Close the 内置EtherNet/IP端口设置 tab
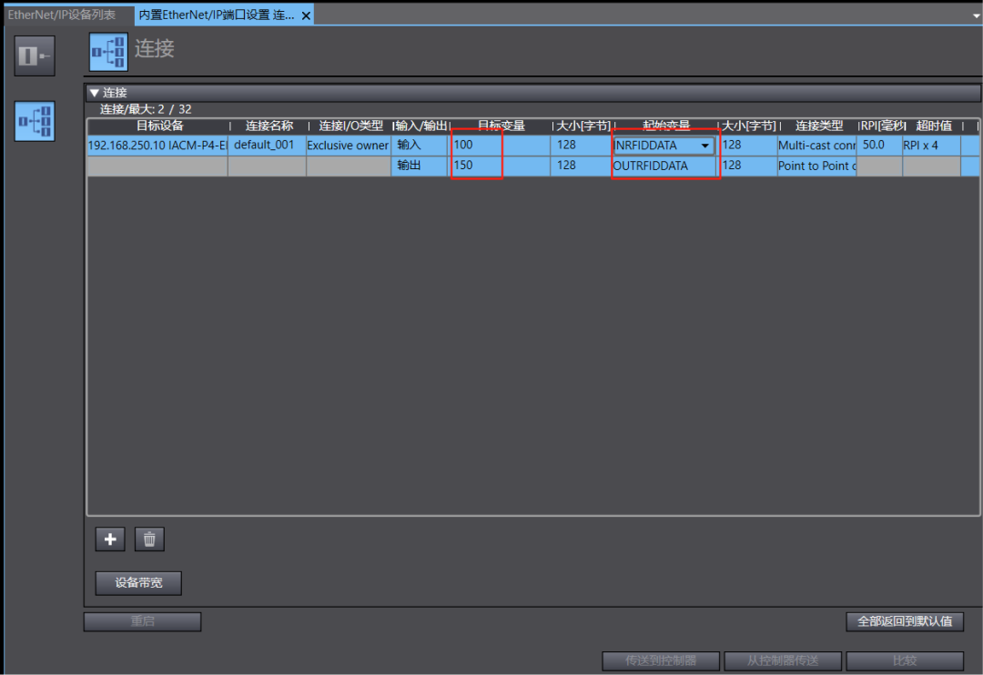This screenshot has width=983, height=675. click(306, 15)
